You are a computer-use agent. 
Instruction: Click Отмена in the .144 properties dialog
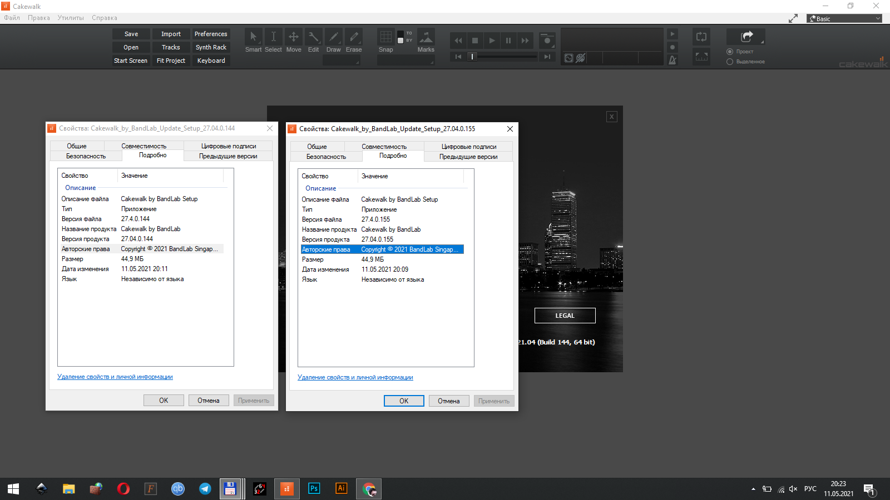[209, 400]
